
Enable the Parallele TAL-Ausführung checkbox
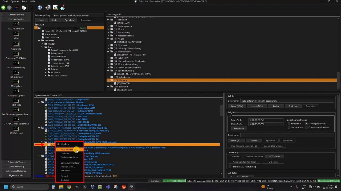pos(230,167)
